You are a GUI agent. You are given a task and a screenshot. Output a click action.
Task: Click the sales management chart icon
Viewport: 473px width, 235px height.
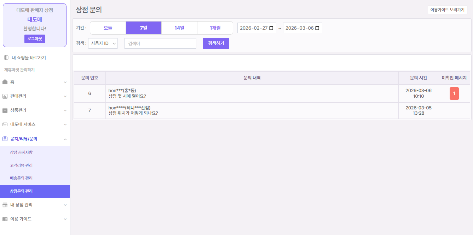tap(5, 96)
